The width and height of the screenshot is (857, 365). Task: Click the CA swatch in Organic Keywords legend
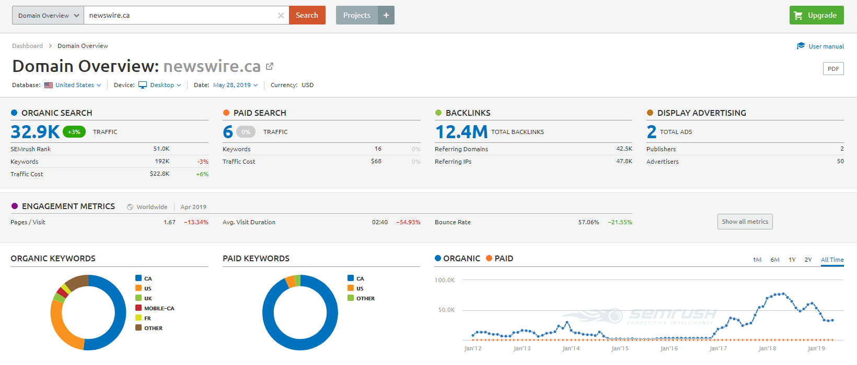click(138, 278)
